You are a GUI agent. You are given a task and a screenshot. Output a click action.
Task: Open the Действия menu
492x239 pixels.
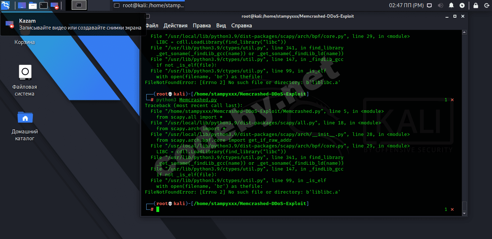176,26
